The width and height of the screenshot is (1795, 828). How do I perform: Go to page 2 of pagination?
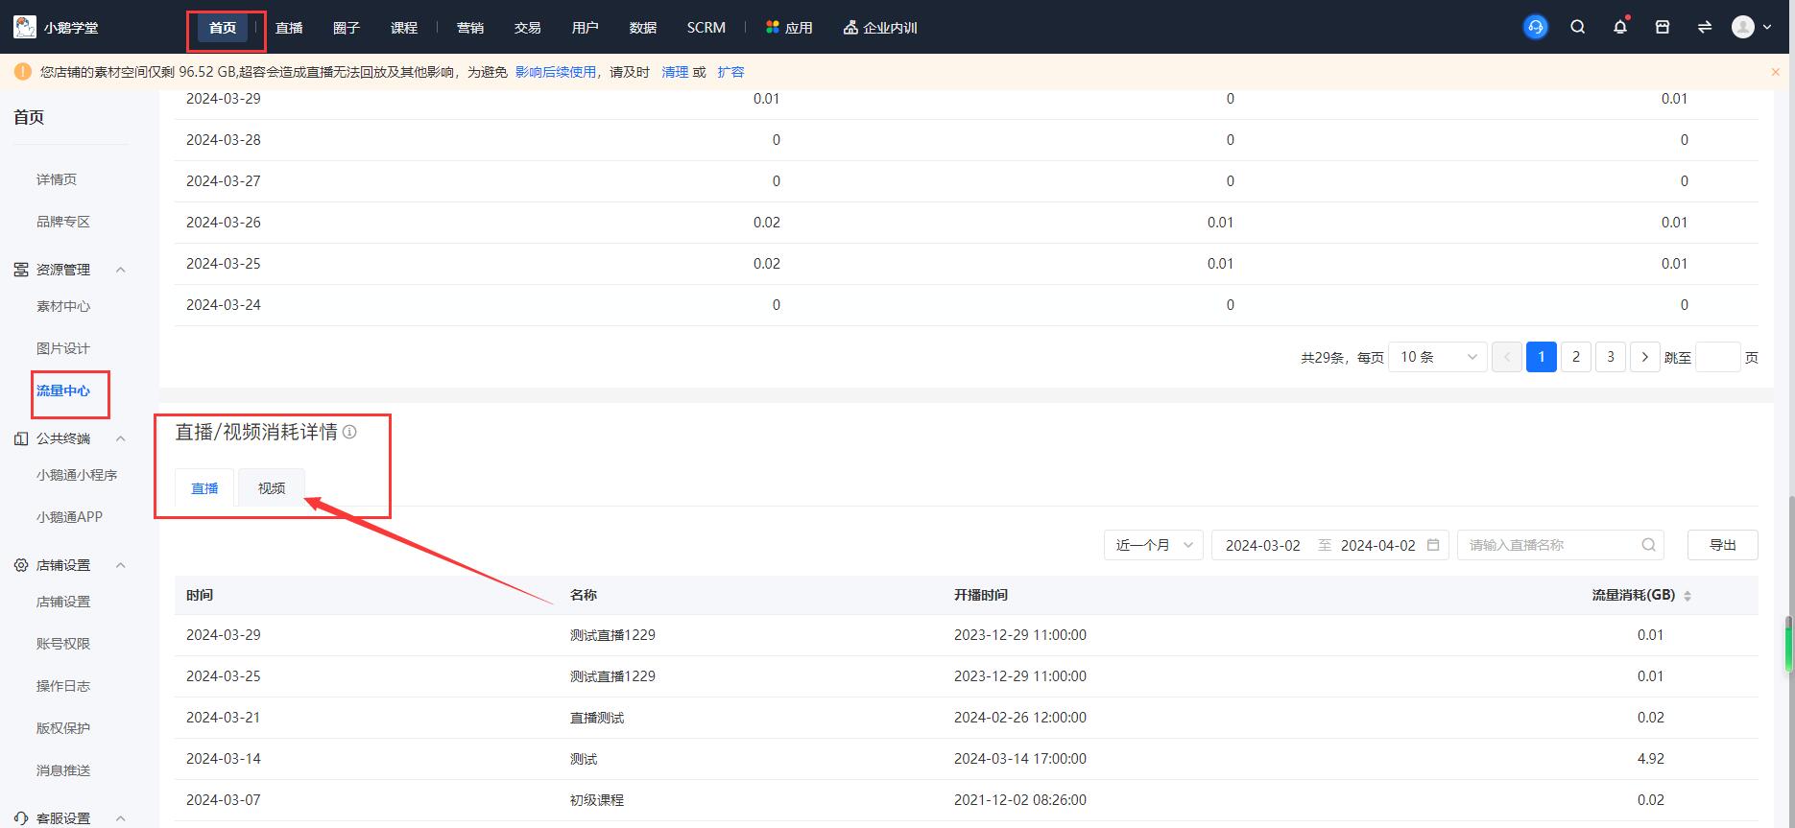tap(1575, 357)
